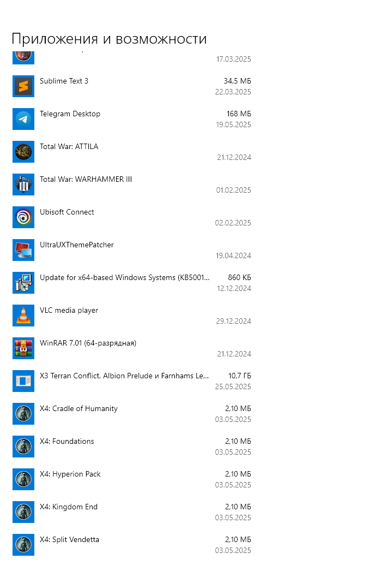Select the Ubisoft Connect entry name
Screen dimensions: 369x565
pos(67,212)
